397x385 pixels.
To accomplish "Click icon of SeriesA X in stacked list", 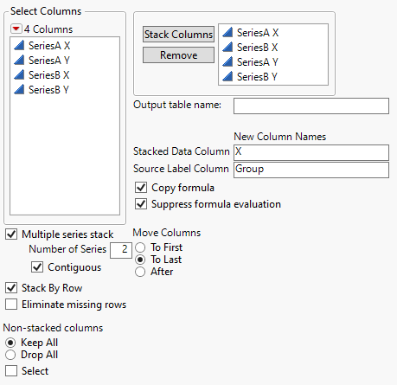I will [x=227, y=33].
